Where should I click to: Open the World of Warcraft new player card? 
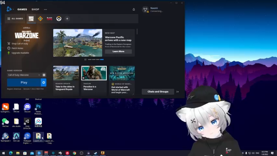tap(122, 81)
